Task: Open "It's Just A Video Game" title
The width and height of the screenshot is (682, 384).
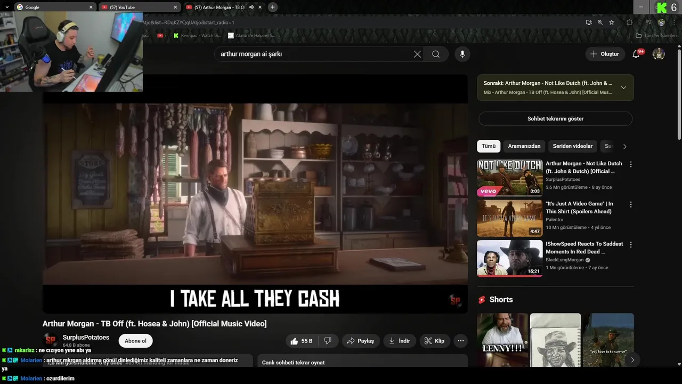Action: click(x=579, y=207)
